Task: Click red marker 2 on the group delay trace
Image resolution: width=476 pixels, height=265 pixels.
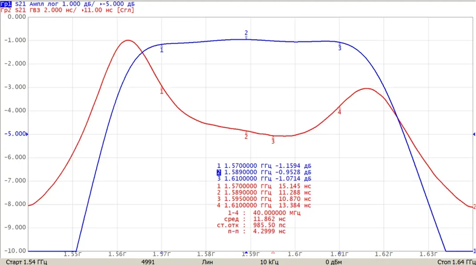Action: coord(246,135)
